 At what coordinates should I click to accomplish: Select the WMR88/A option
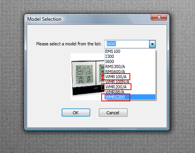pos(130,92)
